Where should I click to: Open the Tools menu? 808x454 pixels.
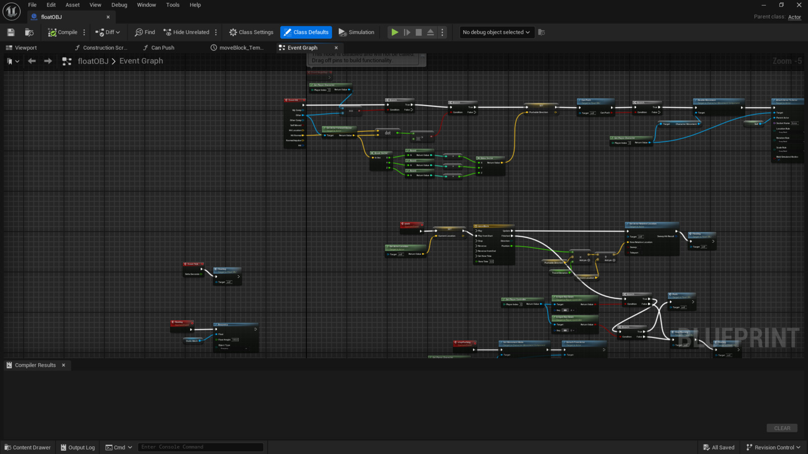click(173, 5)
